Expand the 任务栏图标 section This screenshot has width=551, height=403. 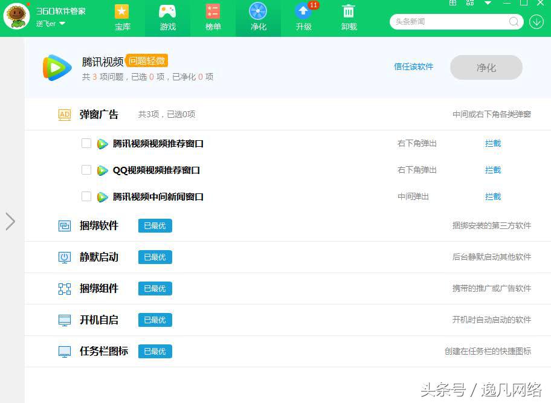pyautogui.click(x=288, y=351)
